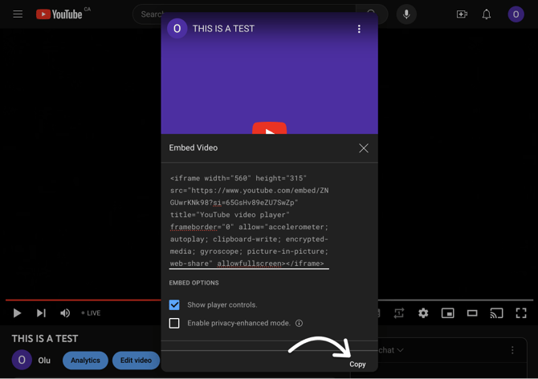Open Analytics for this video
The image size is (538, 379).
(x=85, y=360)
